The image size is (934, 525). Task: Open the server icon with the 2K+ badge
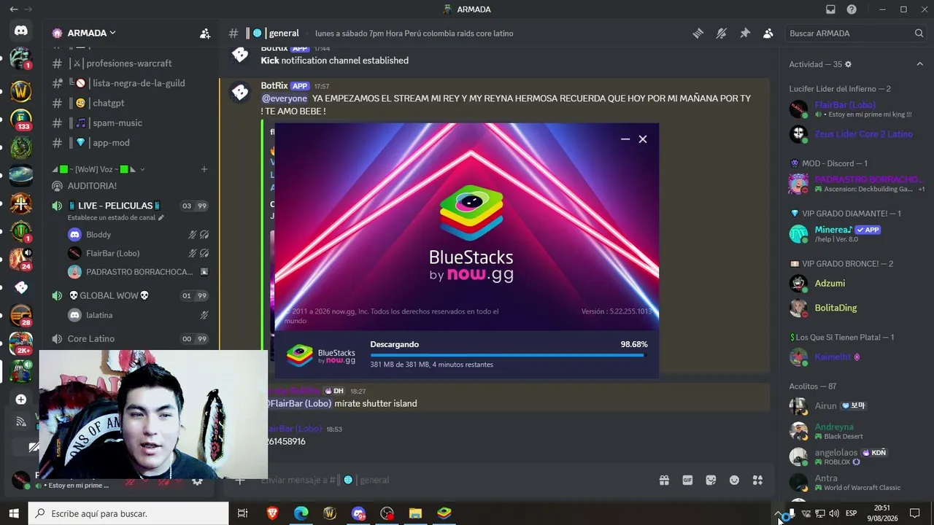20,343
